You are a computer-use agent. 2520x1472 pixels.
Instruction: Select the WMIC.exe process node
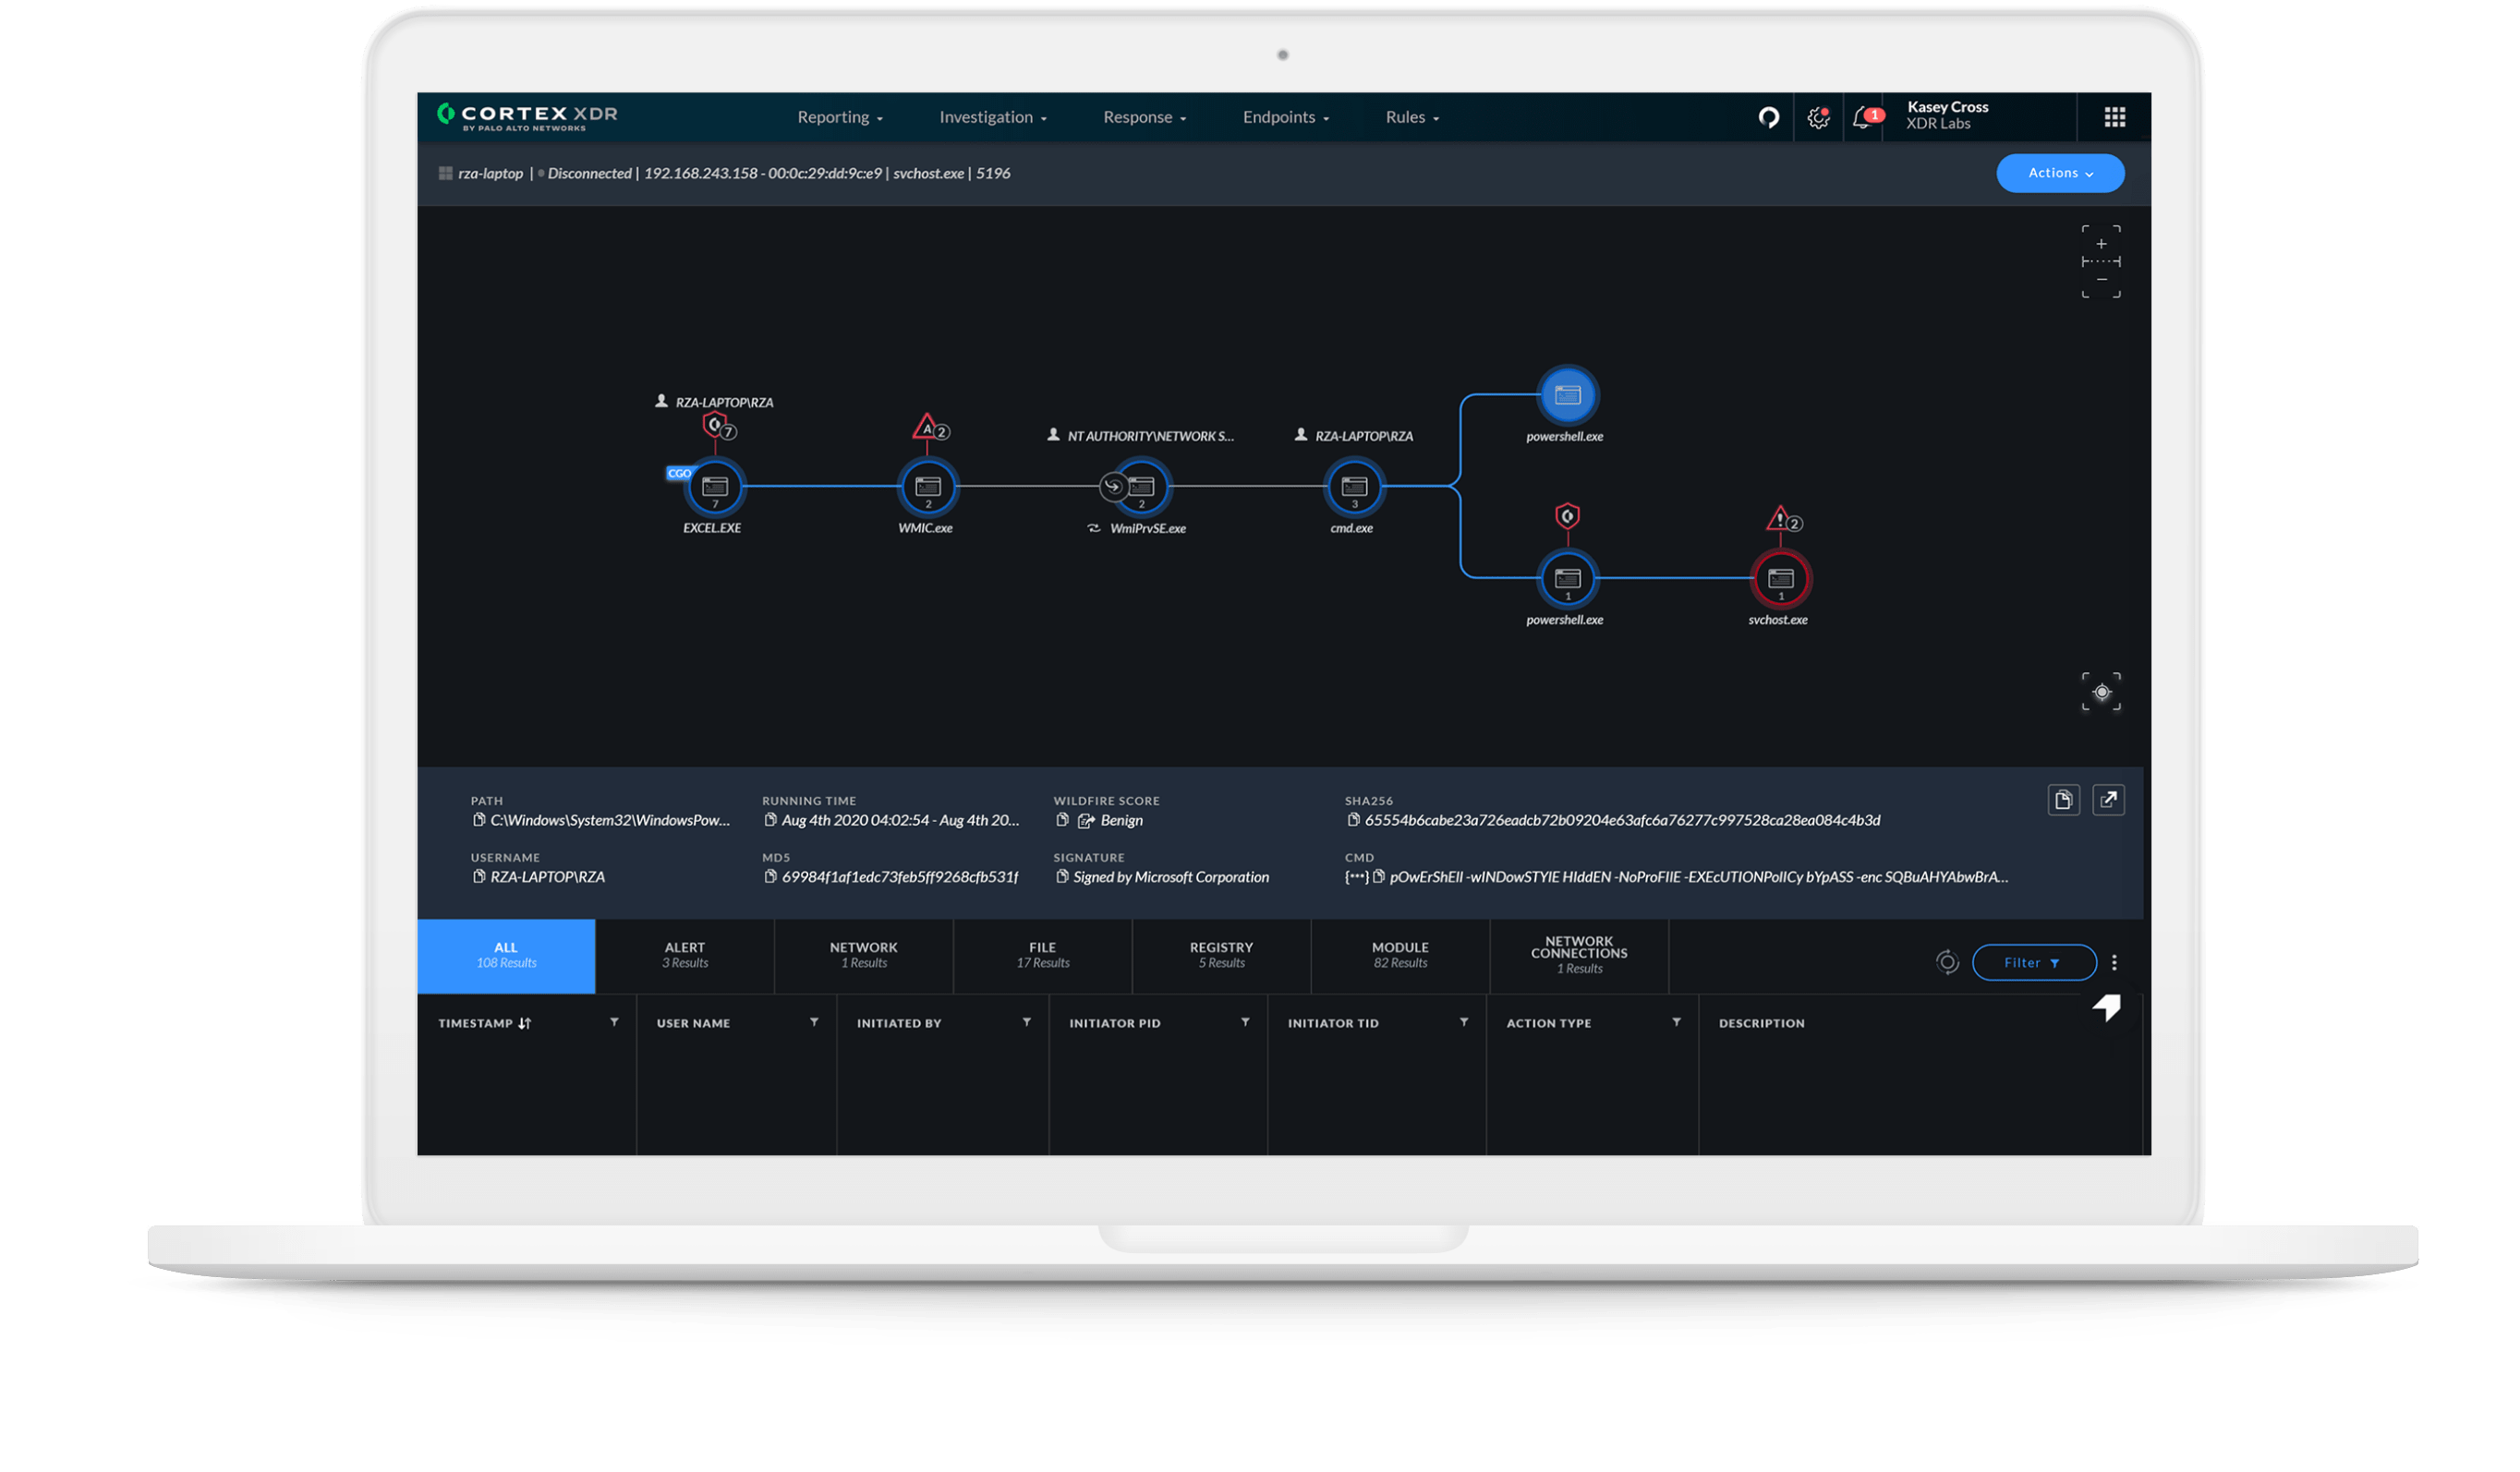(927, 487)
